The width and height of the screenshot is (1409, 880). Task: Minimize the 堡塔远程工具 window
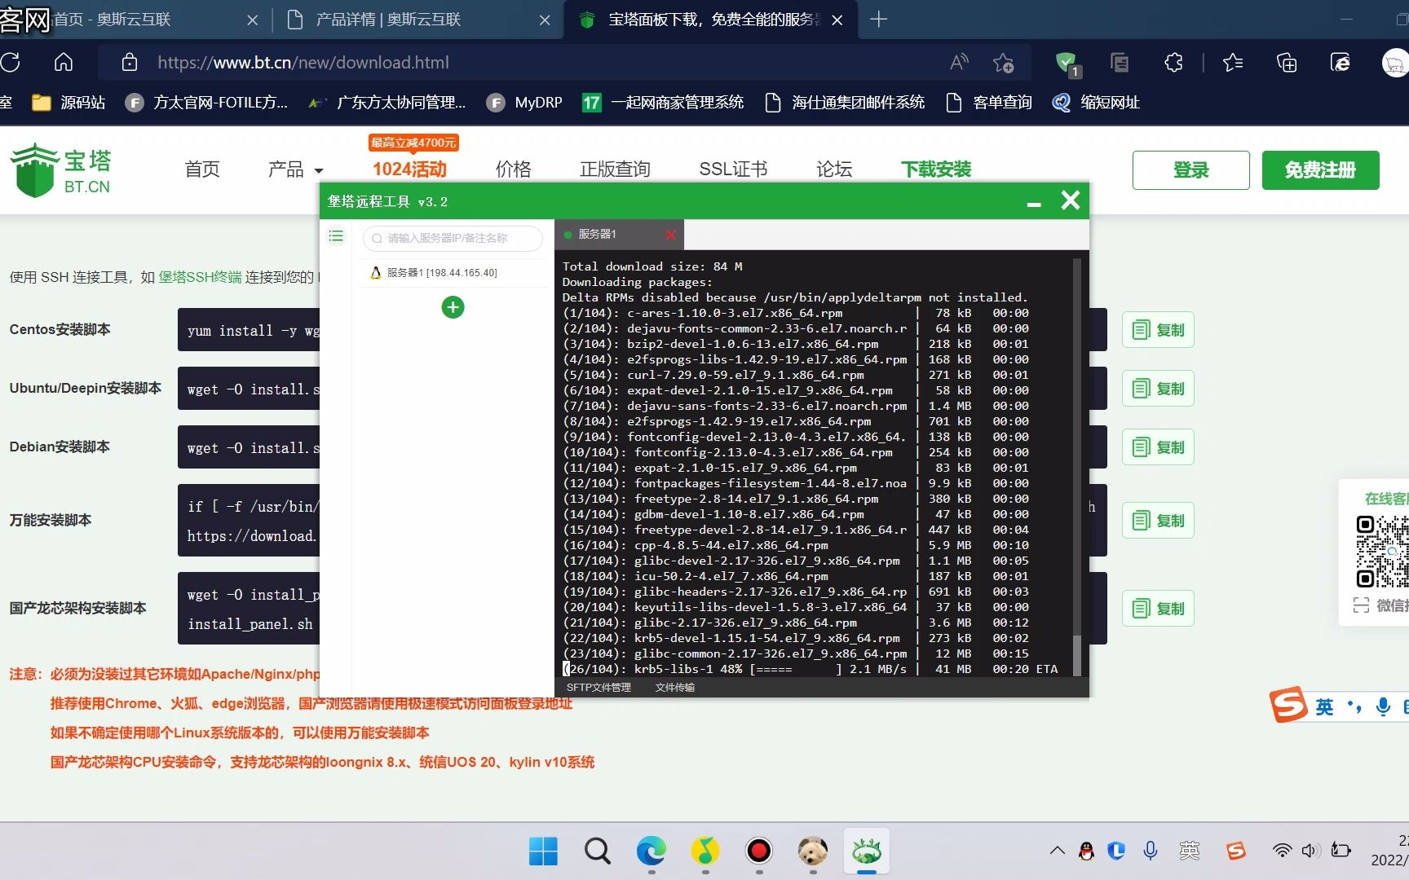pyautogui.click(x=1034, y=204)
